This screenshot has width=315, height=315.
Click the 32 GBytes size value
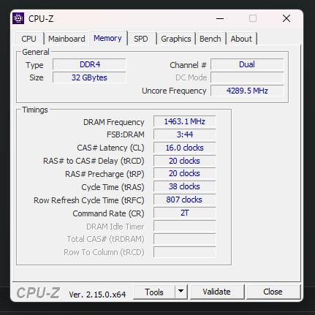click(89, 77)
